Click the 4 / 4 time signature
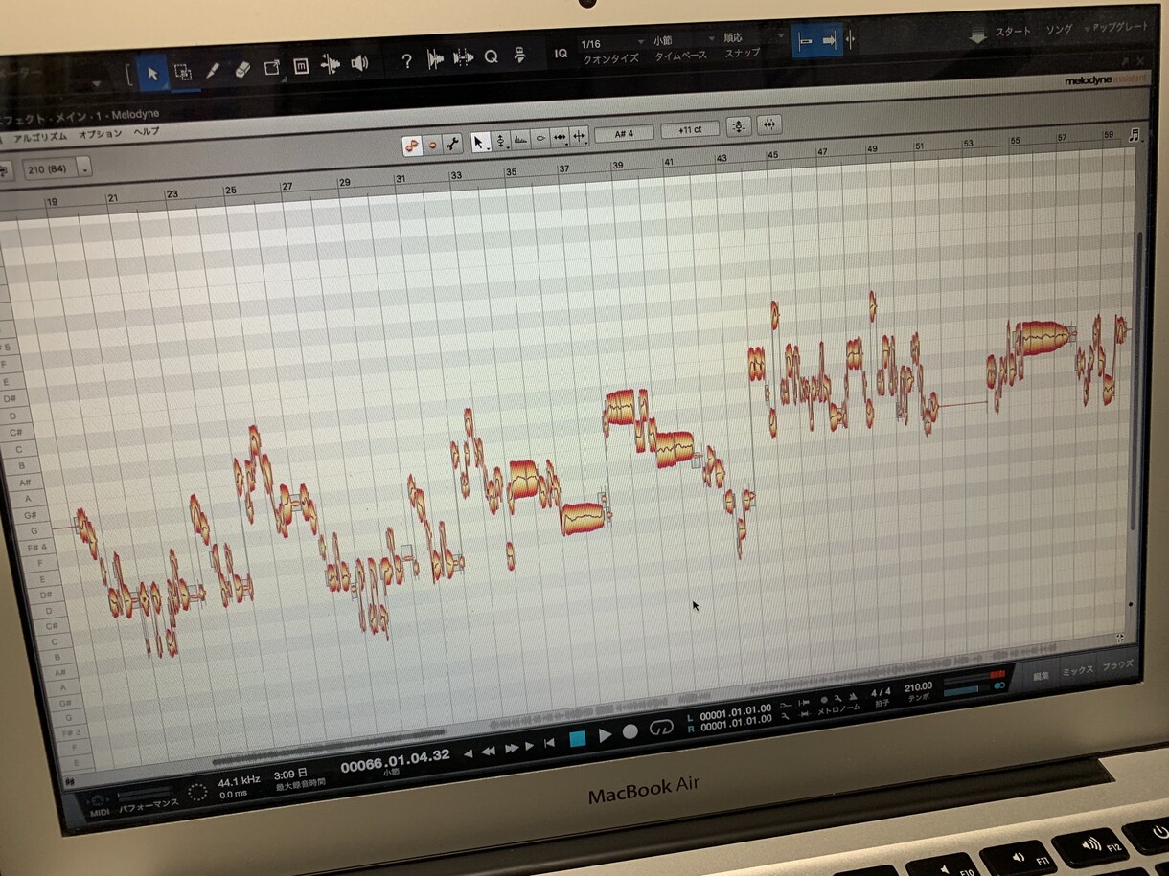1169x876 pixels. (x=880, y=691)
